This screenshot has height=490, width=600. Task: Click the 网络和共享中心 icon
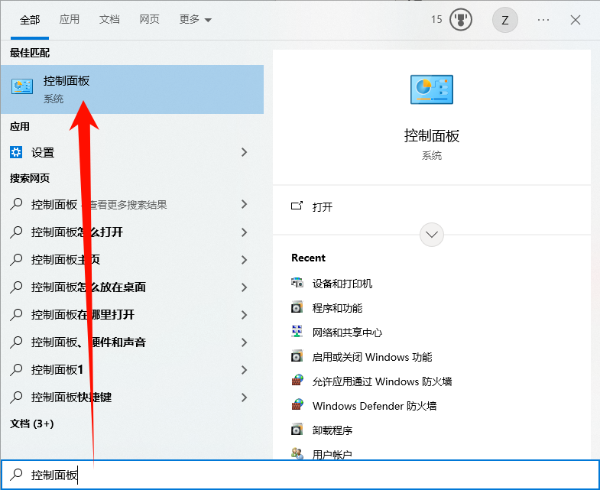pos(297,332)
